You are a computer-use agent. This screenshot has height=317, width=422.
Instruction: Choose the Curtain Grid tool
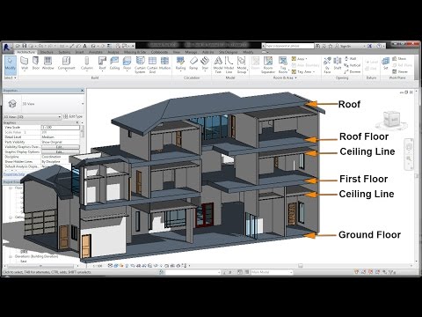click(x=152, y=65)
